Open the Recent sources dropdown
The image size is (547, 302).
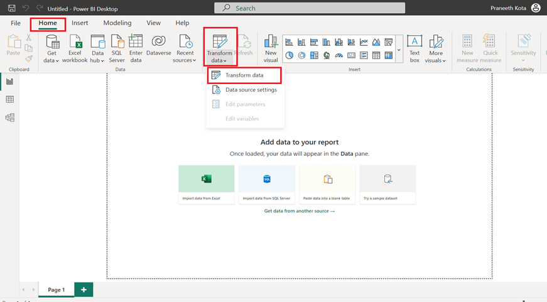pos(185,60)
